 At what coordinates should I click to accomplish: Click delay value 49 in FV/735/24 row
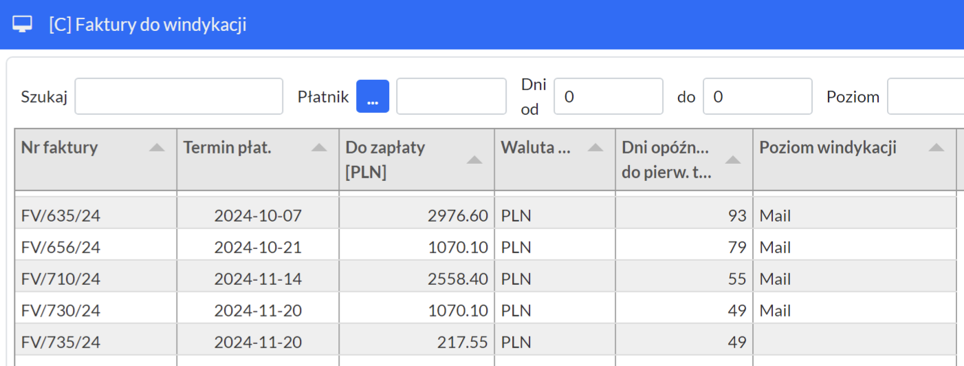737,343
